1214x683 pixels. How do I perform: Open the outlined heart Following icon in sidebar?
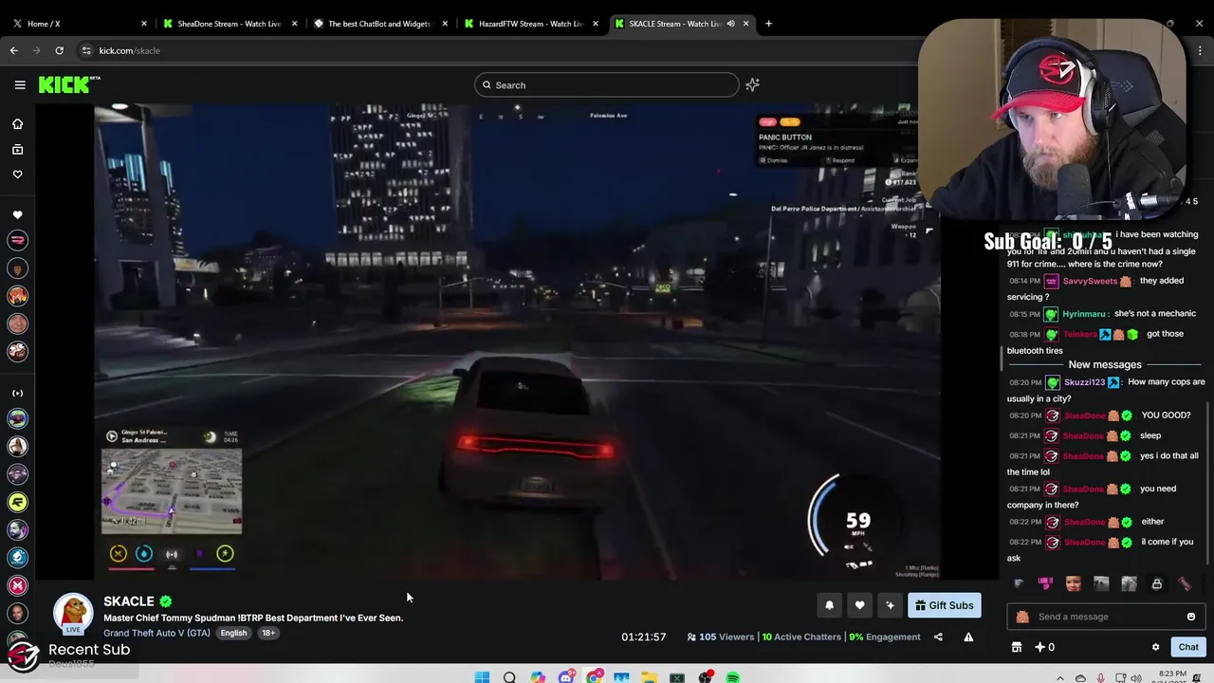pyautogui.click(x=17, y=175)
